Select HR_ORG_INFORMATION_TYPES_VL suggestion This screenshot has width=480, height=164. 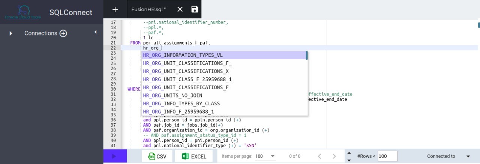pos(224,55)
